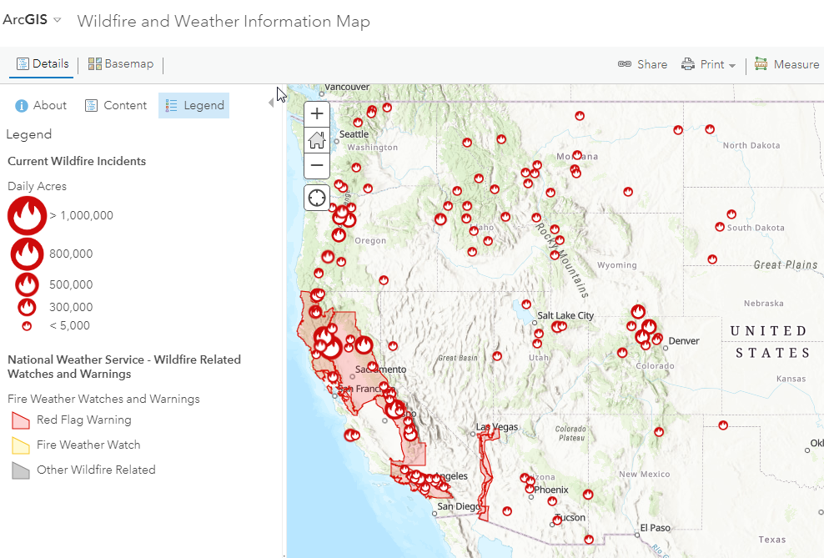
Task: Expand the ArcGIS dropdown menu
Action: [x=33, y=20]
